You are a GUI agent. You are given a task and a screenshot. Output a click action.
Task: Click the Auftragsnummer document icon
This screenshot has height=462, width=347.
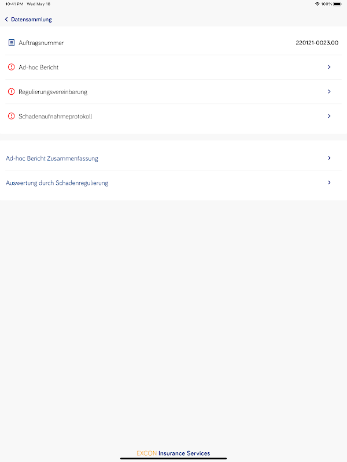point(12,43)
